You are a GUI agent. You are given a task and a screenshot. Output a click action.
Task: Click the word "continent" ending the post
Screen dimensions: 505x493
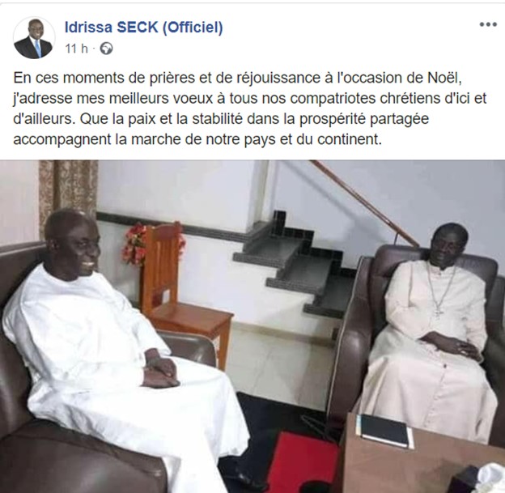tap(349, 140)
